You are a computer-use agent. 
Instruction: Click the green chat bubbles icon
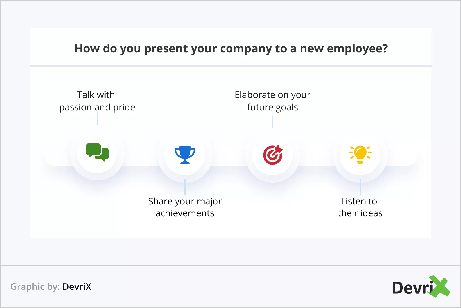pyautogui.click(x=97, y=153)
